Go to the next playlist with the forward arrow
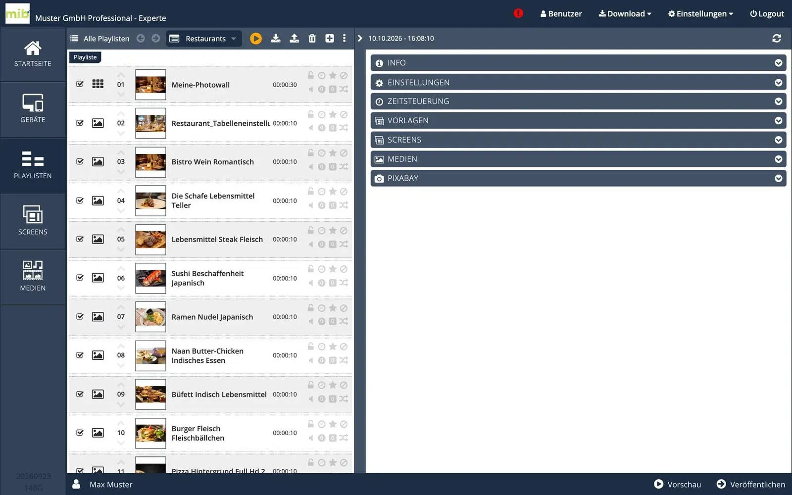 coord(155,39)
